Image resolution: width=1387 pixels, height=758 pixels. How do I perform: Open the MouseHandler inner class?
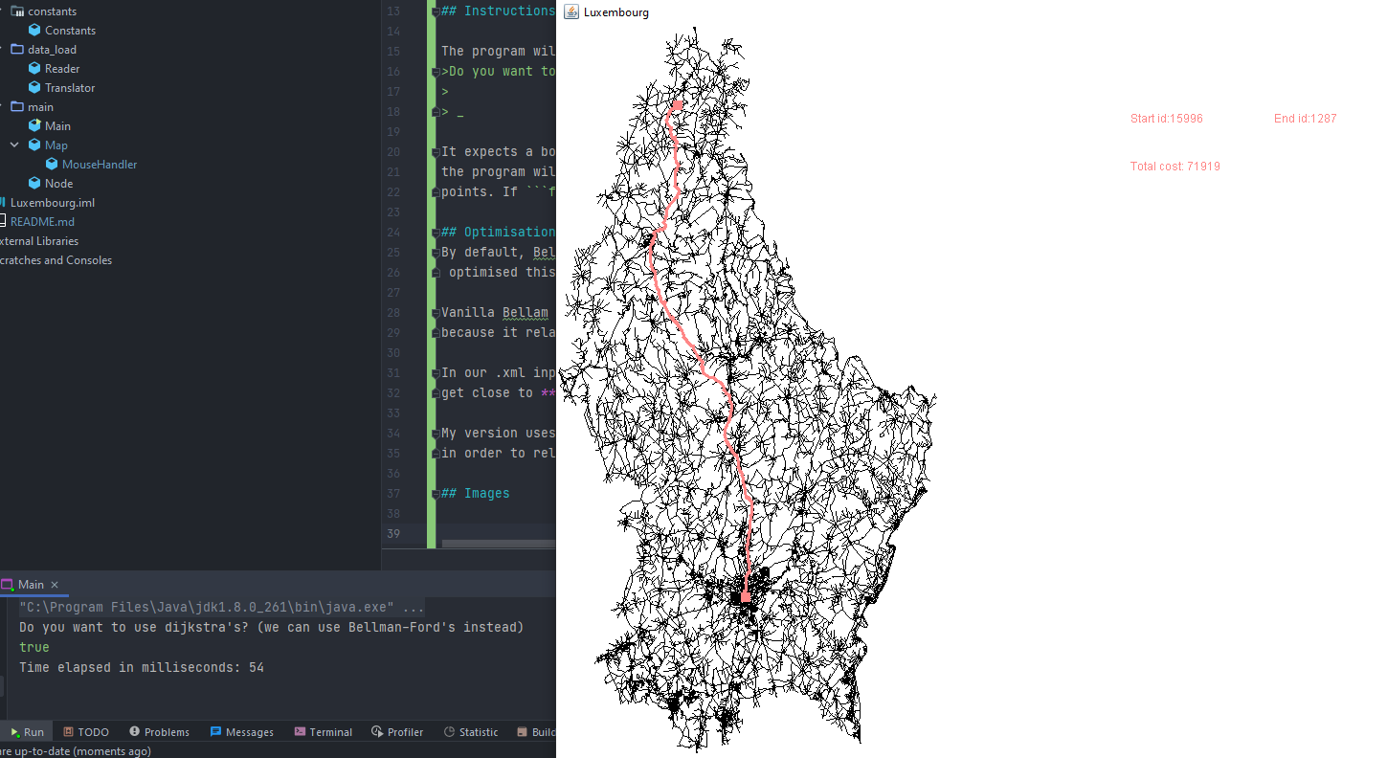click(x=100, y=165)
